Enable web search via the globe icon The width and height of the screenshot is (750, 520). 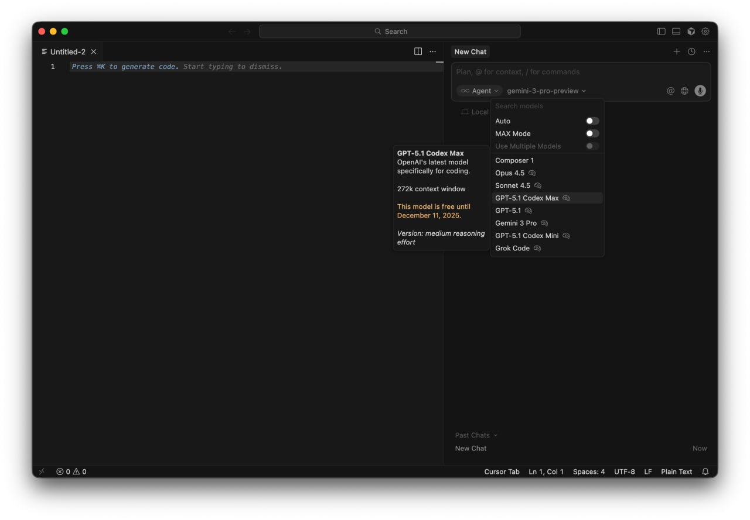point(684,91)
